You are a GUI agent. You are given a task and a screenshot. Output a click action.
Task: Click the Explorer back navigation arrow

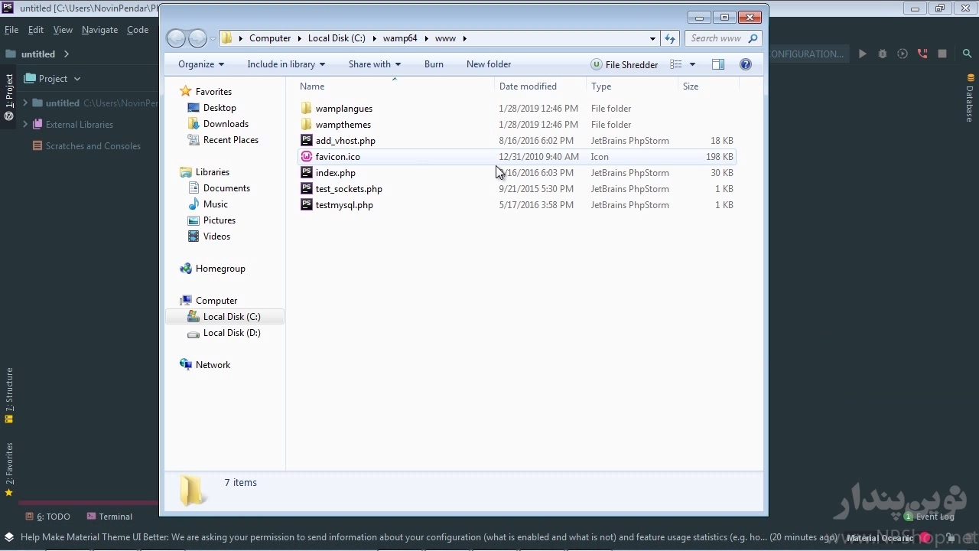[x=176, y=38]
